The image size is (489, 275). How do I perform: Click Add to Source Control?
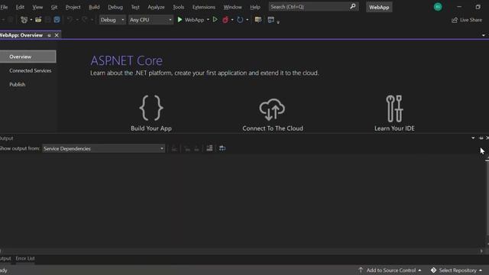click(390, 270)
